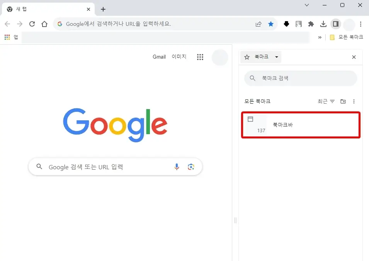Open the tab search chevron
This screenshot has height=261, width=369.
click(x=307, y=5)
